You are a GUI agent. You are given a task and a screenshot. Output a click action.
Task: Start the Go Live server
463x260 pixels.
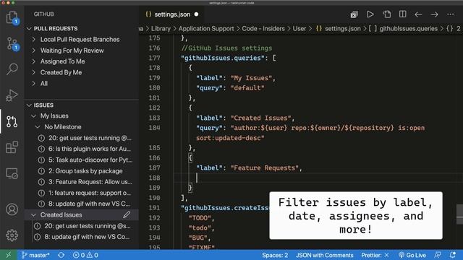pos(412,255)
